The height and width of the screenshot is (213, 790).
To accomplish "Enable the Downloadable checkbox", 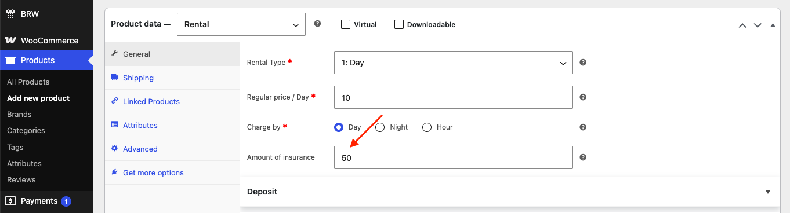I will click(399, 24).
